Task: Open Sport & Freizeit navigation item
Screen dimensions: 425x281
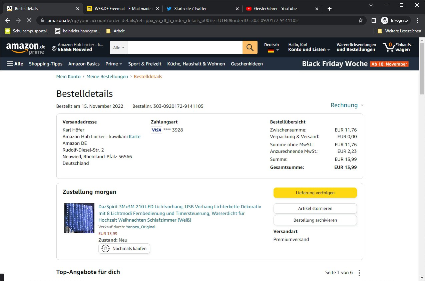Action: tap(144, 64)
